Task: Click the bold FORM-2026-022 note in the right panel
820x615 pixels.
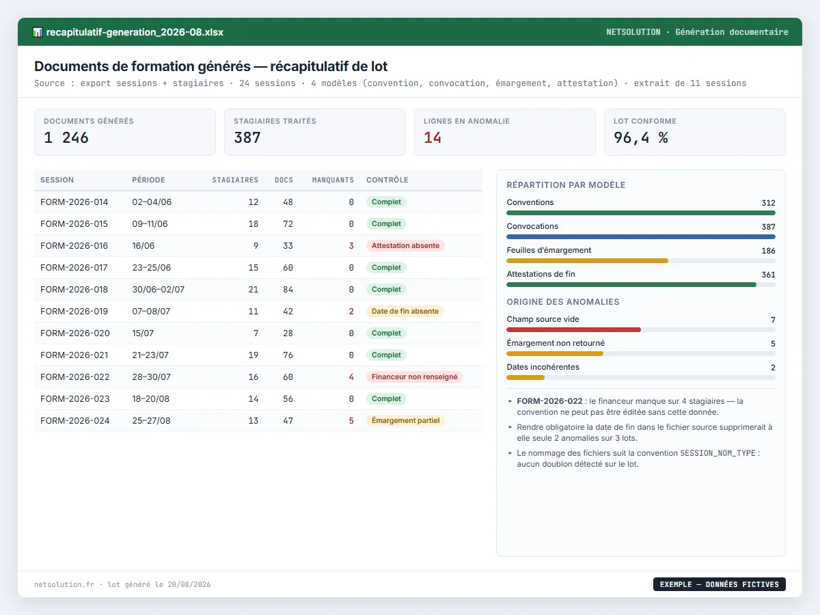Action: [x=549, y=401]
